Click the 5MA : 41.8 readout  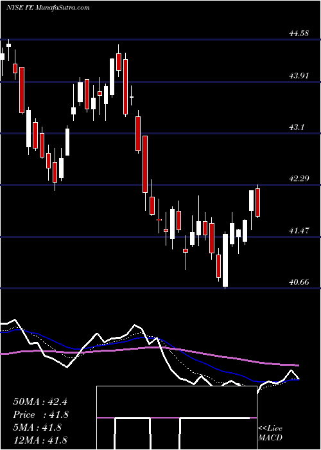[37, 427]
